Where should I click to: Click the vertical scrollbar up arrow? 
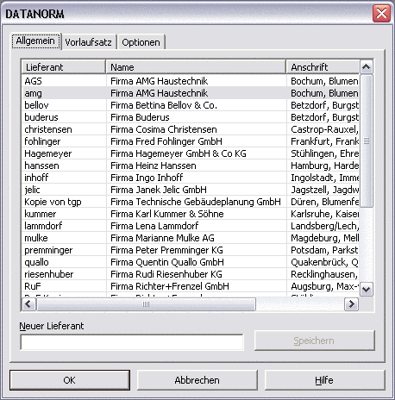pyautogui.click(x=366, y=67)
